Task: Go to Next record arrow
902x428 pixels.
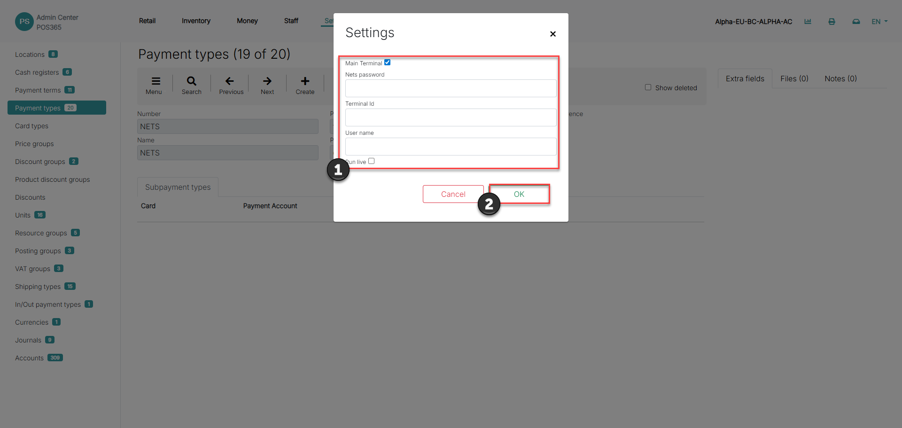Action: click(267, 81)
